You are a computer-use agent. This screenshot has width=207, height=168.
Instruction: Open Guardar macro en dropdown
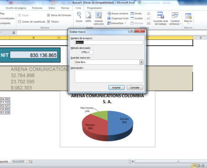click(141, 62)
